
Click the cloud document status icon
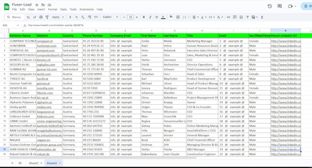tap(50, 5)
